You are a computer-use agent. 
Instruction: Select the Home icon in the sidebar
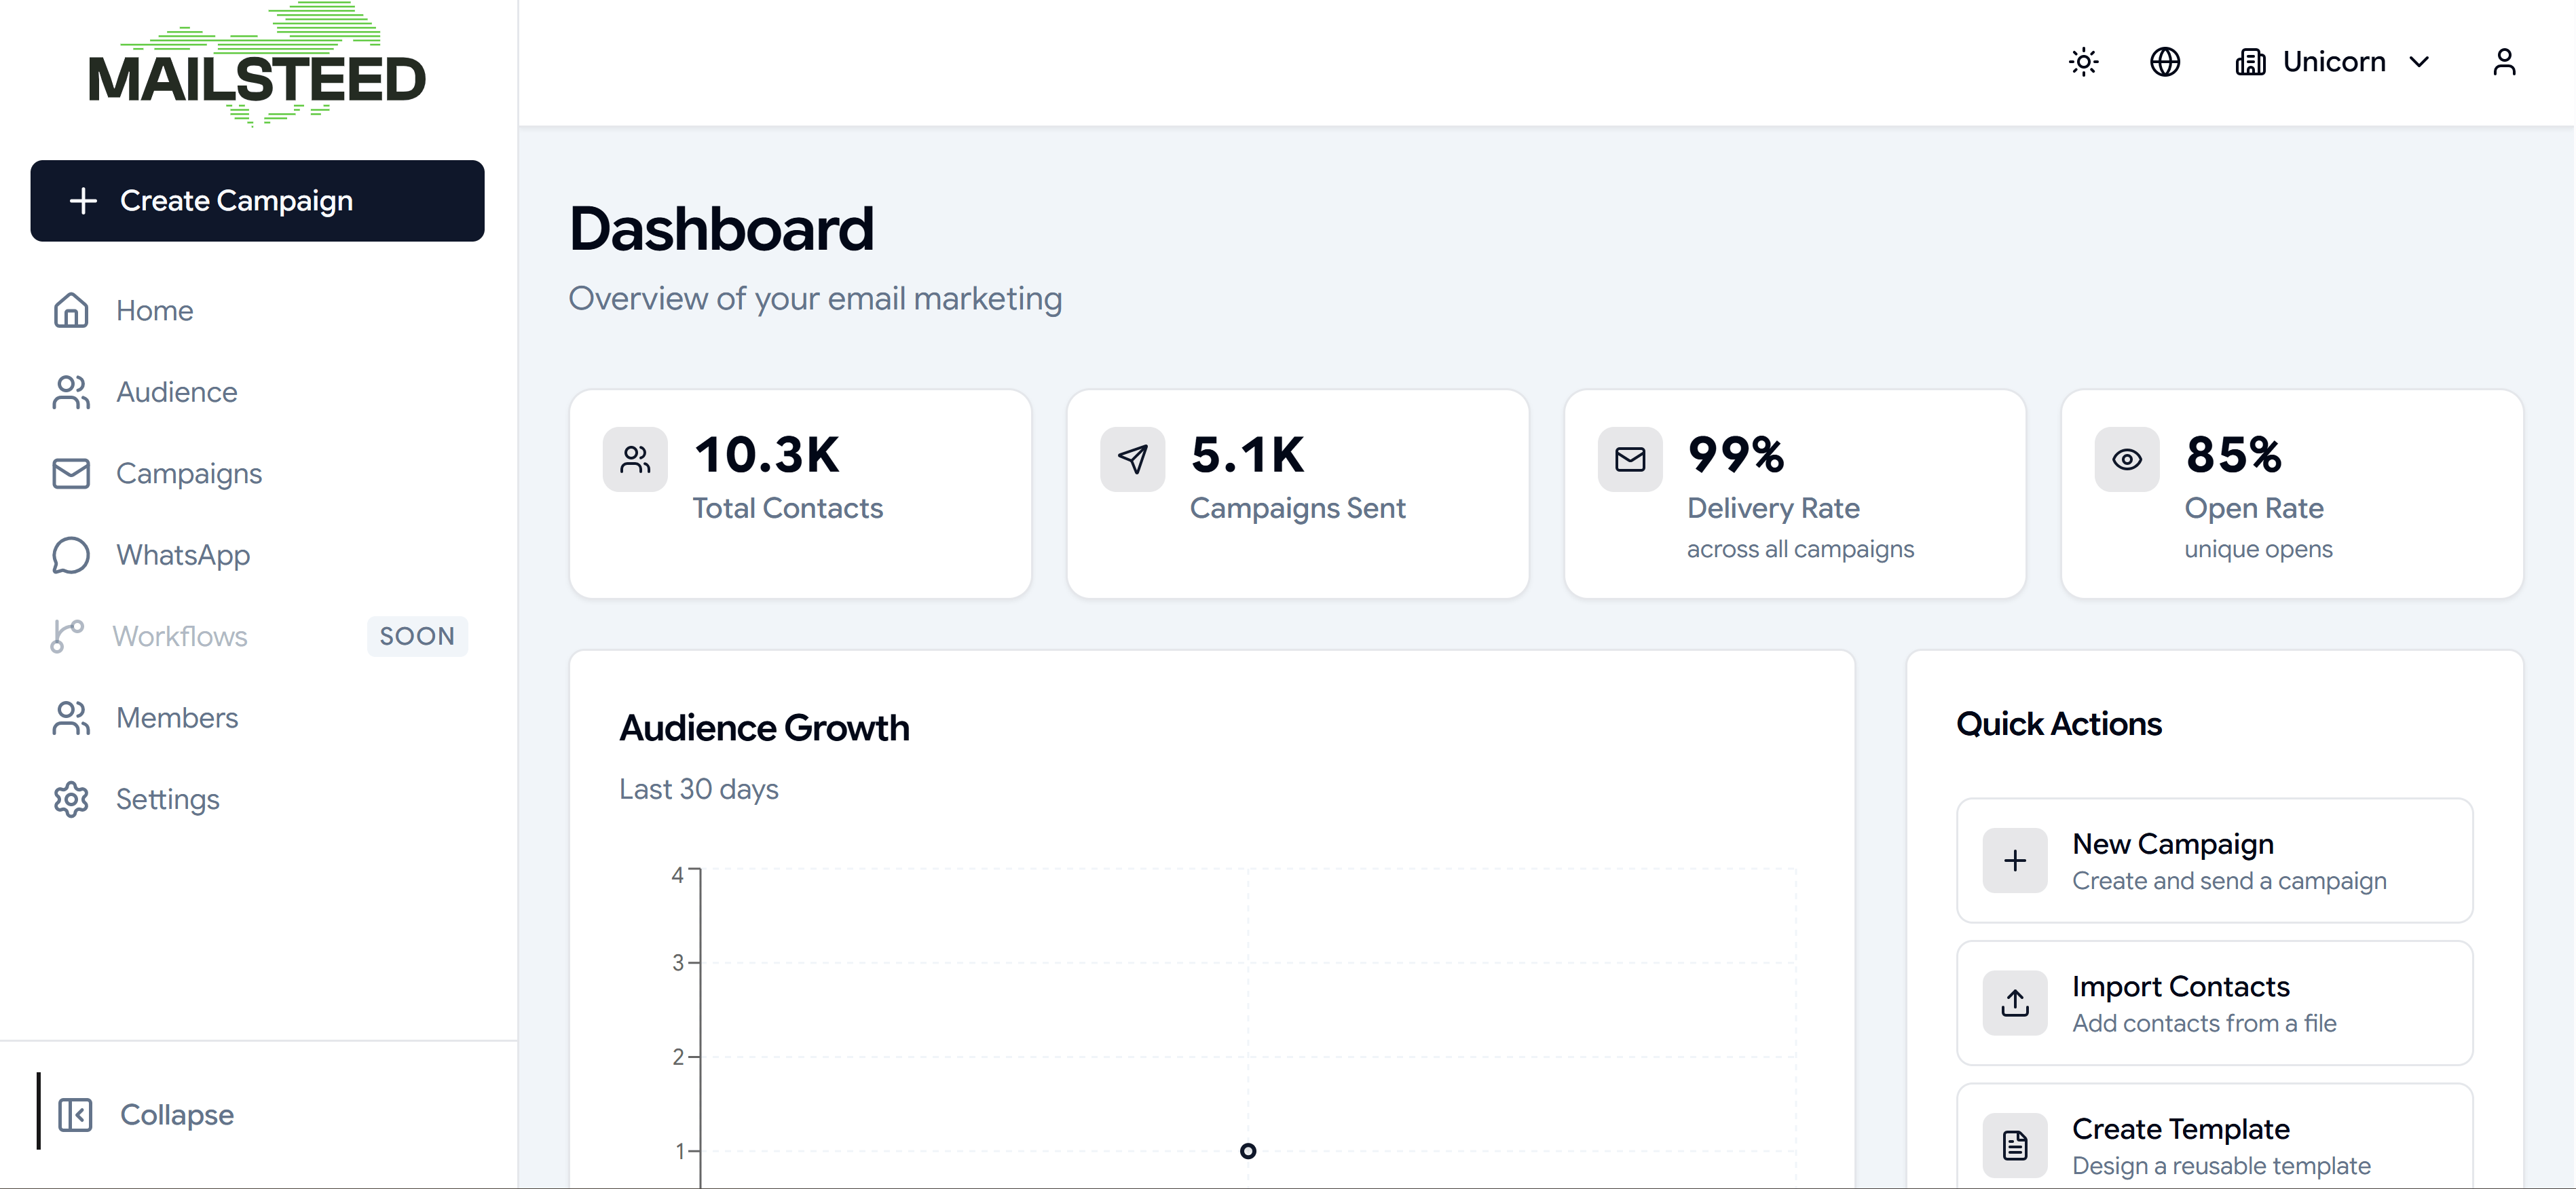pyautogui.click(x=70, y=310)
